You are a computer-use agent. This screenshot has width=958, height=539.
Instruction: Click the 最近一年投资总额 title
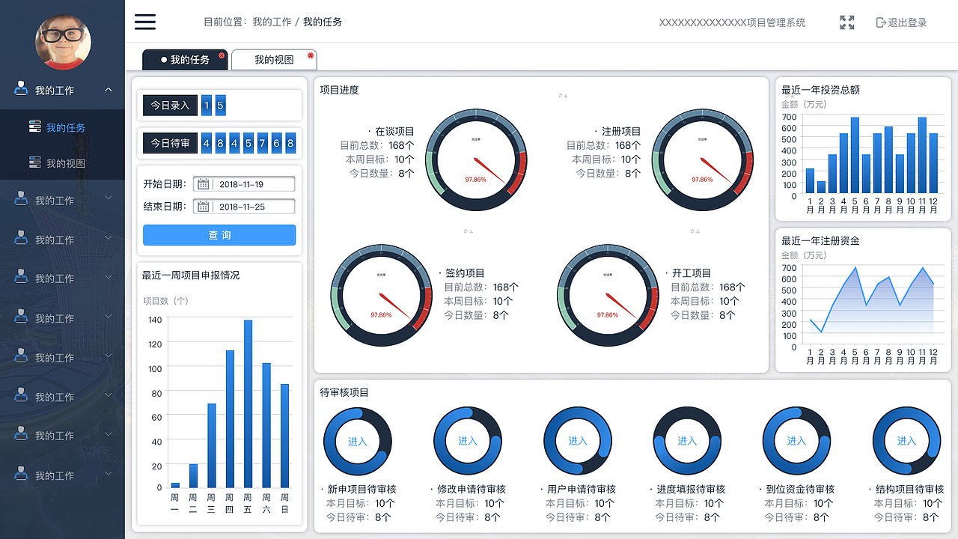click(x=820, y=90)
